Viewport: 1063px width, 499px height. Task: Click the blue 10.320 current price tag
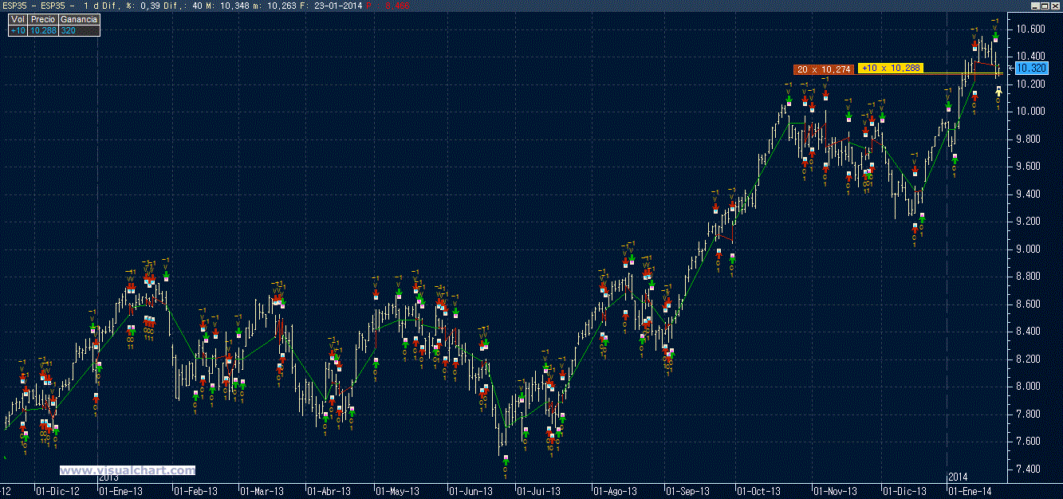(x=1032, y=69)
